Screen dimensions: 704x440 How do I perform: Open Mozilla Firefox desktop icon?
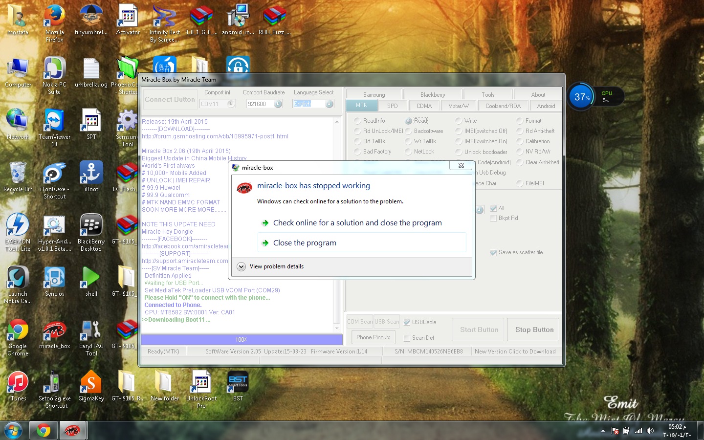[54, 23]
